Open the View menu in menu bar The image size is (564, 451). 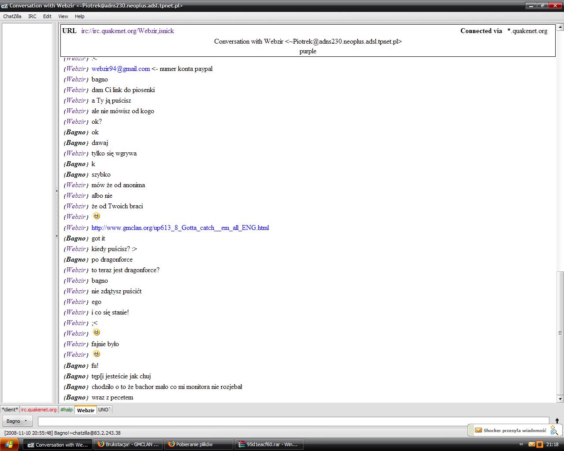[63, 16]
